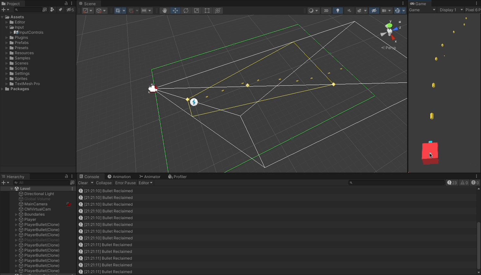
Task: Switch to the Profiler tab
Action: tap(178, 176)
